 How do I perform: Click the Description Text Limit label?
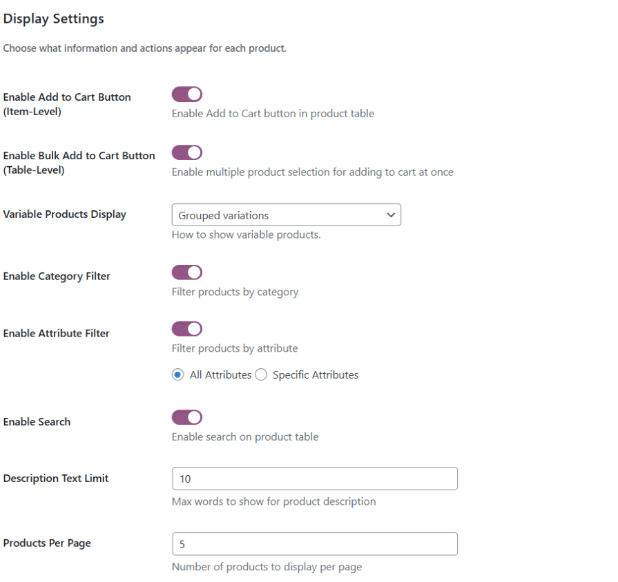56,479
